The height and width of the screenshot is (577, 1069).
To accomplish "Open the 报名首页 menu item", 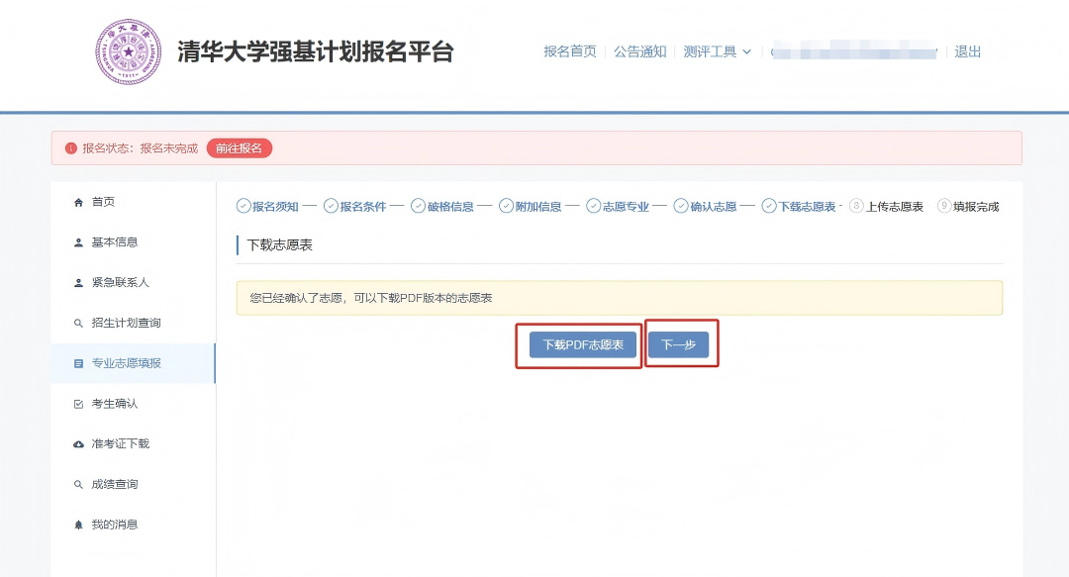I will [569, 51].
